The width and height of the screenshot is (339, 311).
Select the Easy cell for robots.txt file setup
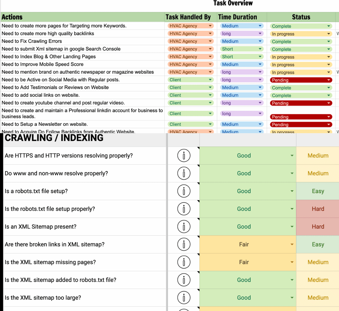318,191
